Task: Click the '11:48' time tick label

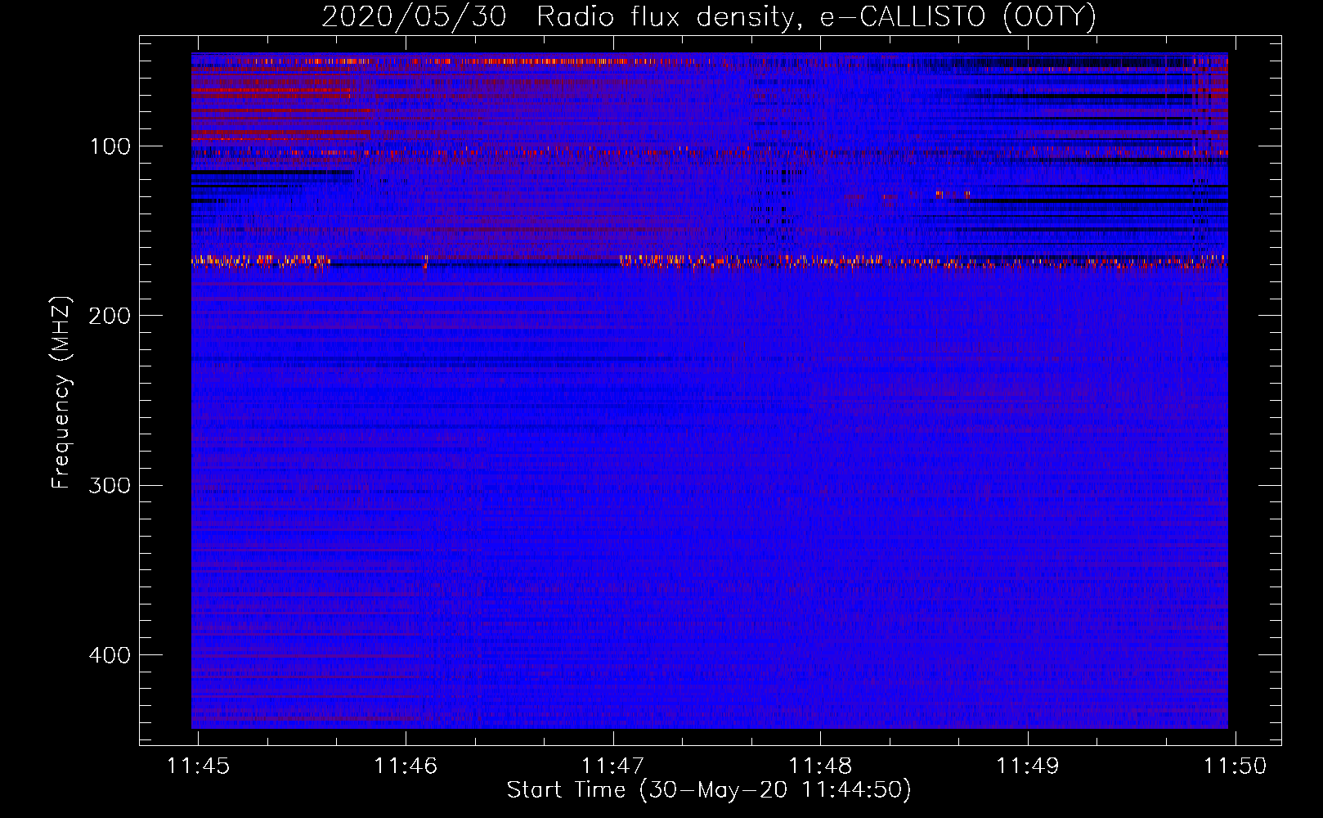Action: click(820, 766)
